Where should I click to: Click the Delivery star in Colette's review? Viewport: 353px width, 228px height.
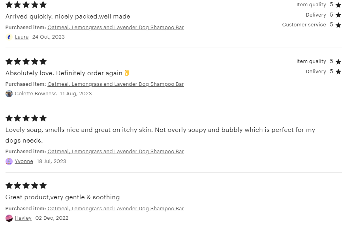tap(338, 72)
